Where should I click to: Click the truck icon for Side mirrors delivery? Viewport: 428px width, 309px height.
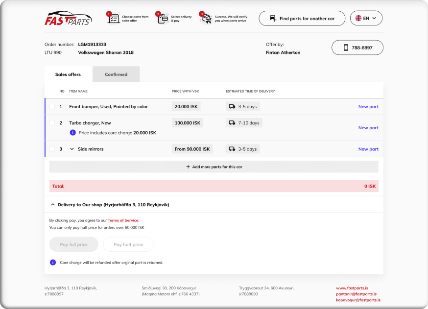(x=232, y=149)
